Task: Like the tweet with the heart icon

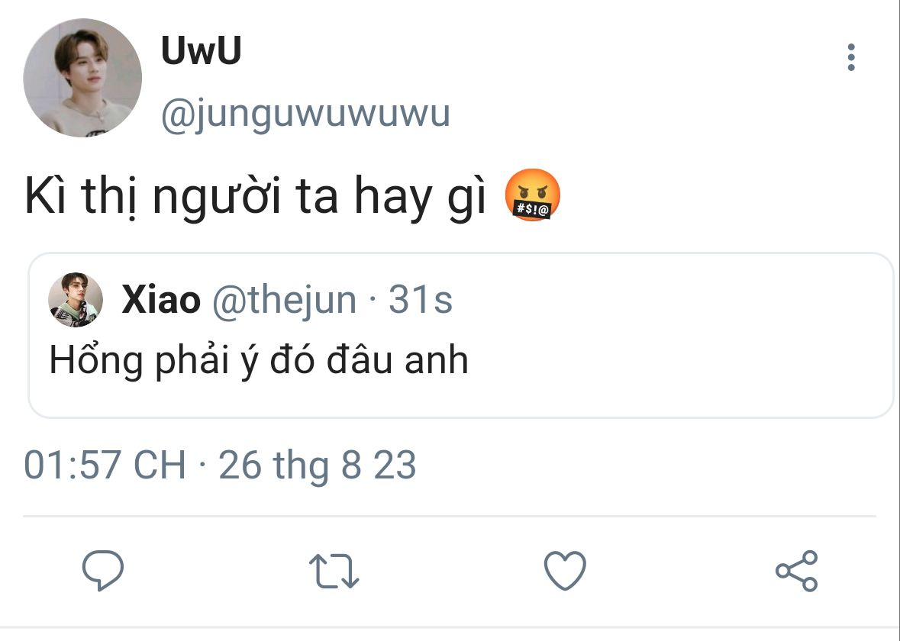Action: click(565, 571)
